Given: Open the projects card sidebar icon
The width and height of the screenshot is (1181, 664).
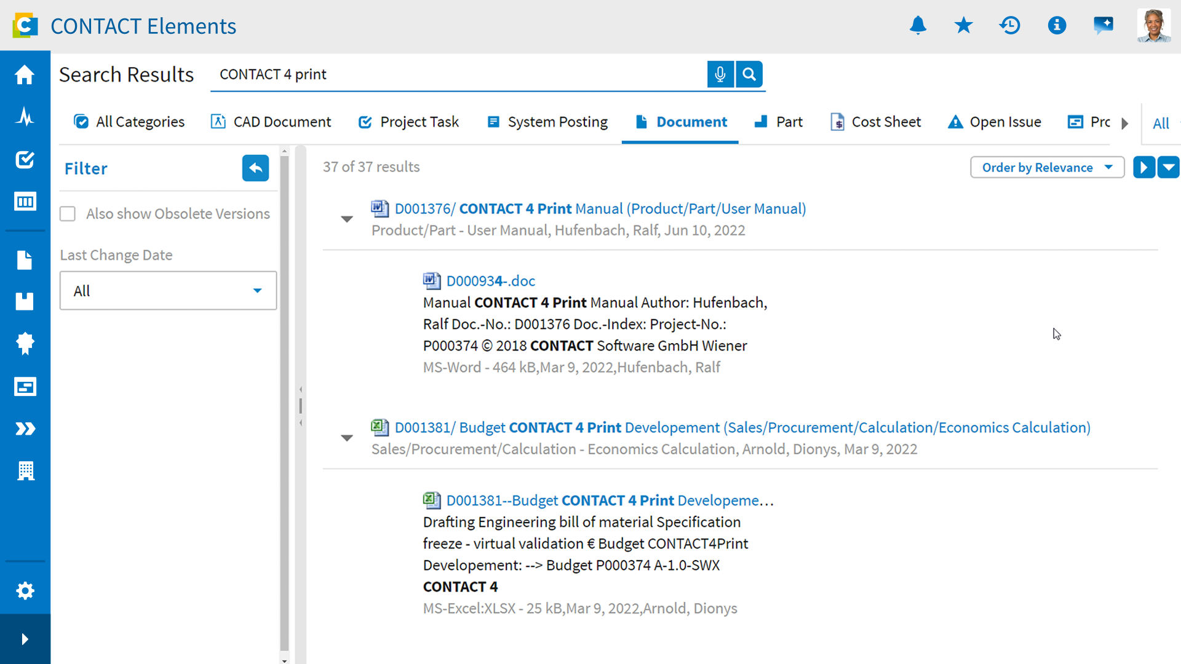Looking at the screenshot, I should (x=25, y=386).
